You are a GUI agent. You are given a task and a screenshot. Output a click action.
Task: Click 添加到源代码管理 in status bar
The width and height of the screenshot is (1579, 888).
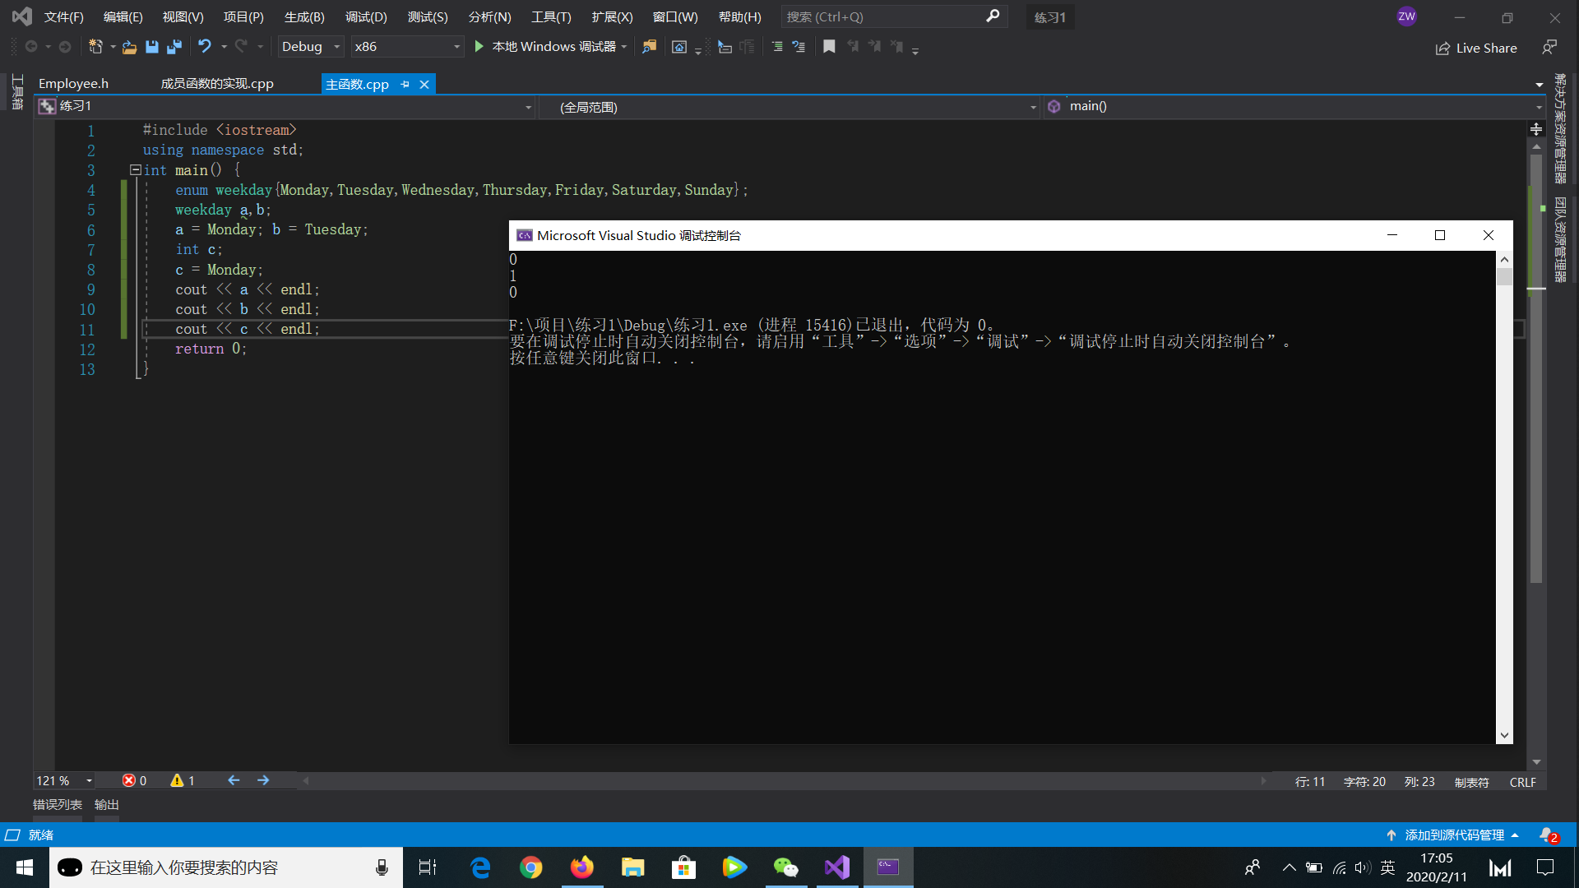[1454, 835]
